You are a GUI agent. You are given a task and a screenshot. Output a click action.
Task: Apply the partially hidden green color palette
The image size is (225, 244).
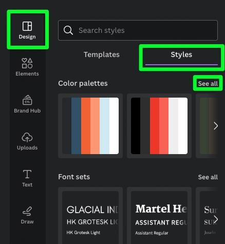click(207, 126)
